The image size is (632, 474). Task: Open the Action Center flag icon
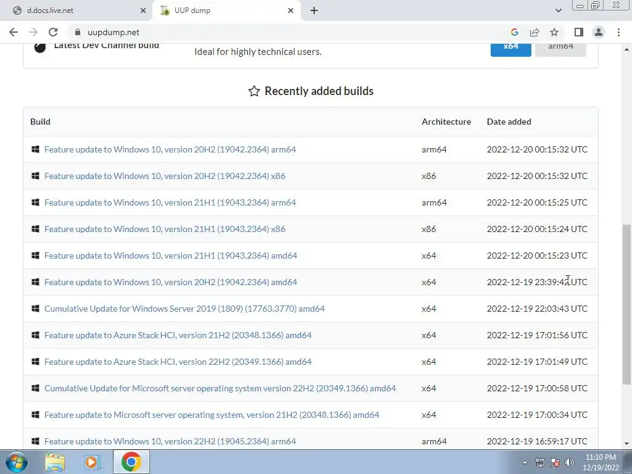555,463
